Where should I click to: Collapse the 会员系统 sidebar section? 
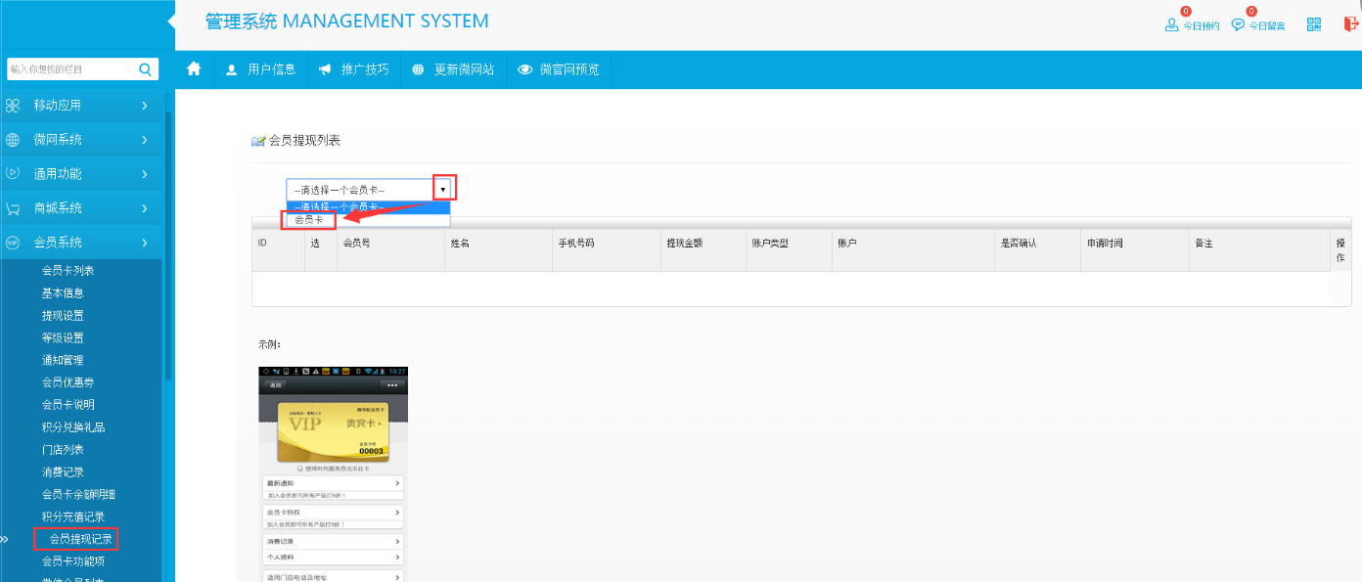click(x=80, y=243)
